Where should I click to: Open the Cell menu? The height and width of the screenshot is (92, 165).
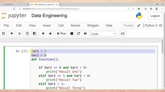click(61, 26)
